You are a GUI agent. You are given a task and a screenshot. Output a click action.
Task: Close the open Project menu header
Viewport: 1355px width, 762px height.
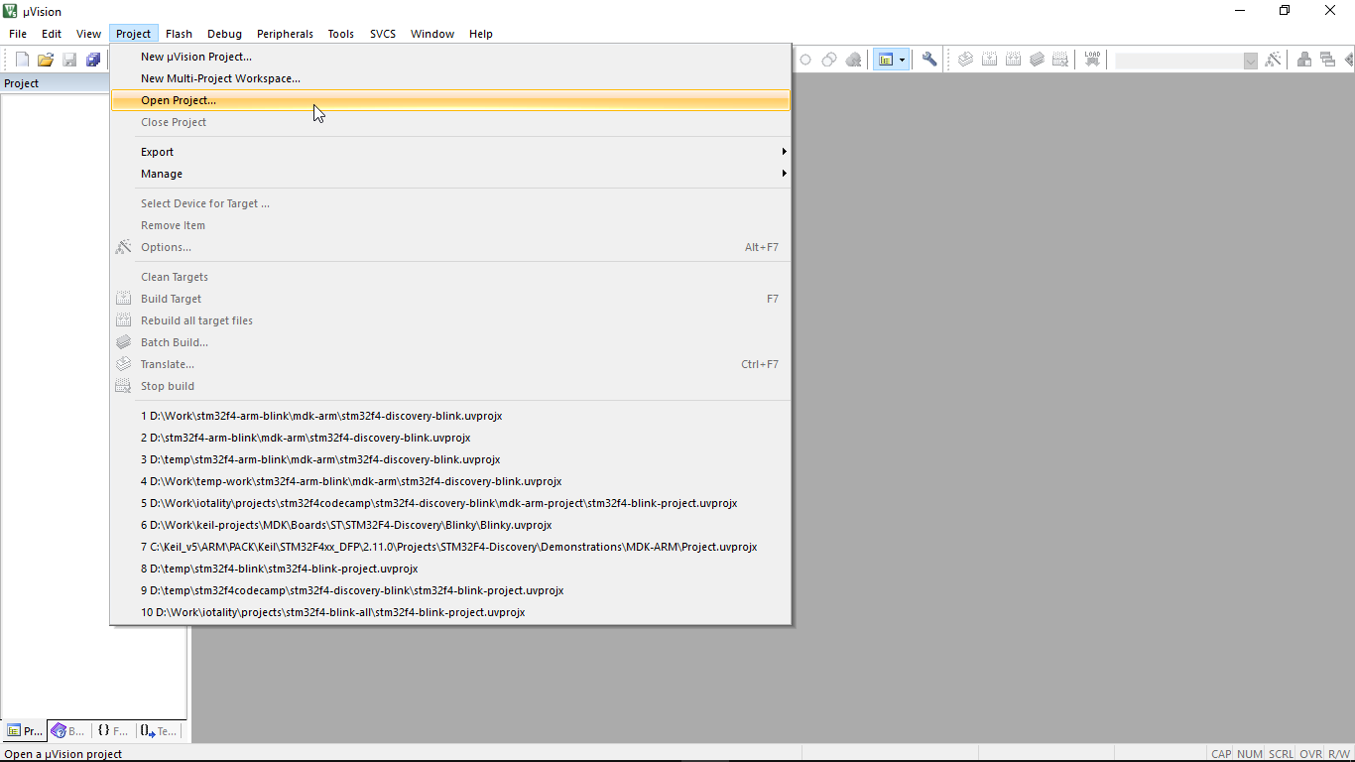(x=133, y=34)
